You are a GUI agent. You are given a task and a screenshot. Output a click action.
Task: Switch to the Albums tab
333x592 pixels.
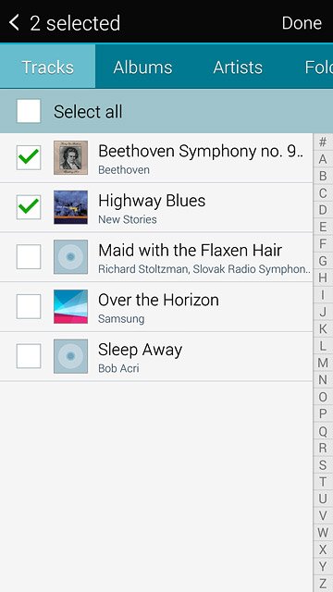point(142,67)
